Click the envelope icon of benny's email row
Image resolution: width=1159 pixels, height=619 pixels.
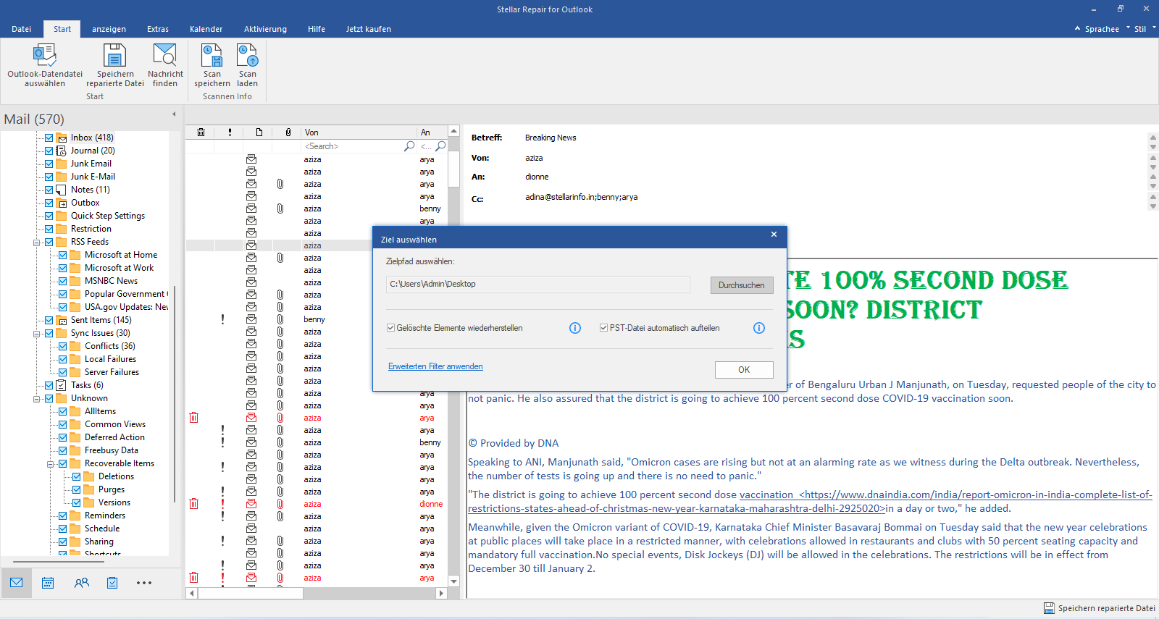point(251,319)
